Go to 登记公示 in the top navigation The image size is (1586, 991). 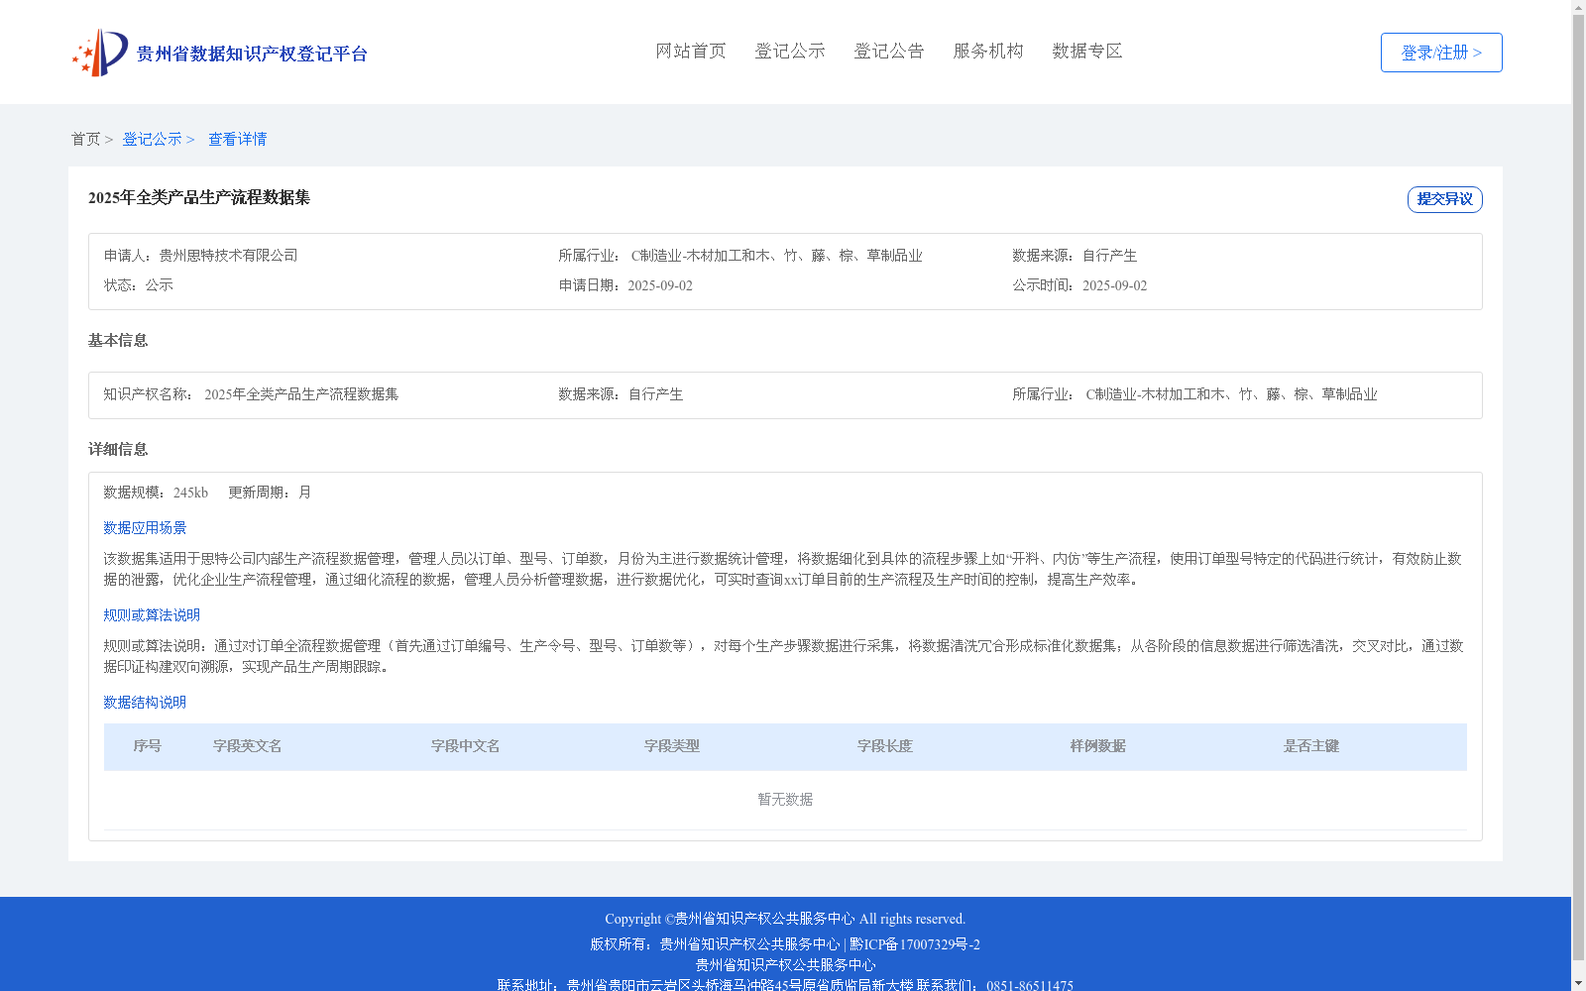tap(790, 52)
